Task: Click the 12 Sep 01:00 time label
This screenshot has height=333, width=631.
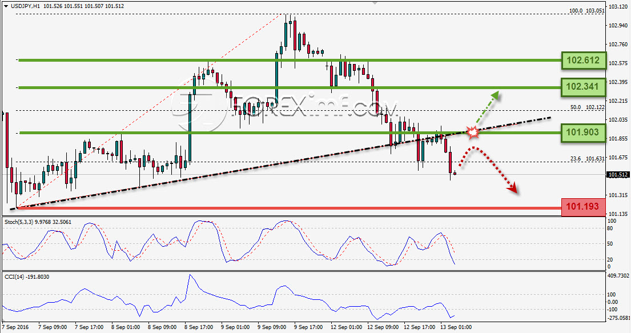Action: (347, 327)
